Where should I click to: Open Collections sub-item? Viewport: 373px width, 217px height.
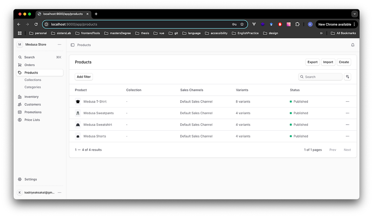coord(33,80)
